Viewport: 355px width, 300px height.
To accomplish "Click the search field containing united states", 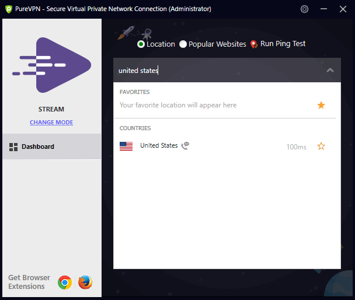I will (x=227, y=70).
